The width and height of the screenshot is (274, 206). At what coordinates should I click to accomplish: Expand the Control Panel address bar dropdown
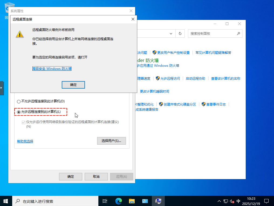point(171,34)
